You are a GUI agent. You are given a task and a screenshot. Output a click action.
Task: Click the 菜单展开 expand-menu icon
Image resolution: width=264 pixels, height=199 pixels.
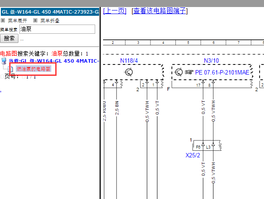click(x=3, y=21)
